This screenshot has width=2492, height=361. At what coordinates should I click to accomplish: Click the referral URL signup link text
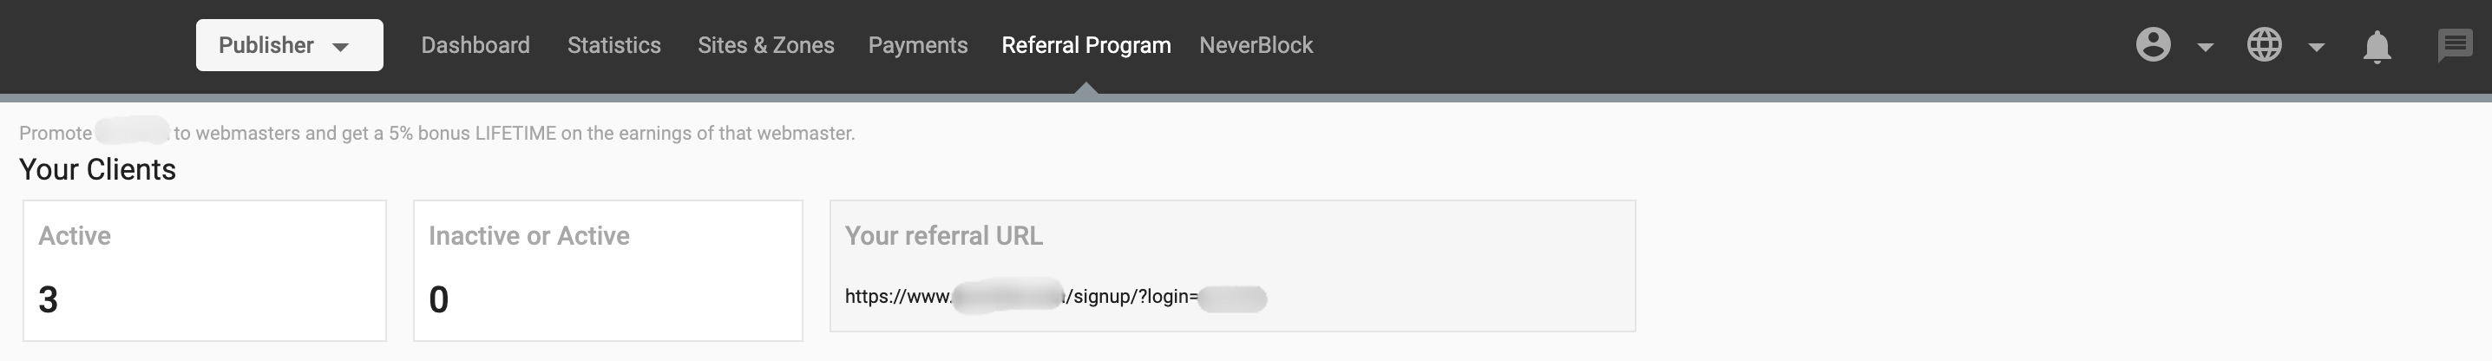(x=1054, y=297)
